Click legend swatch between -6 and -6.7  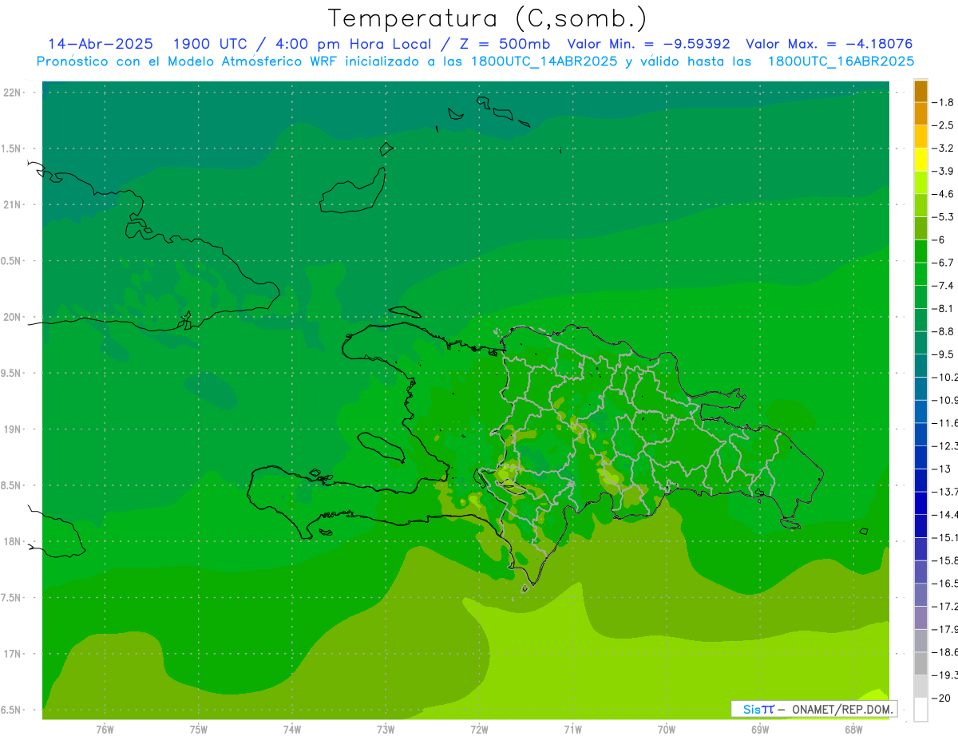tap(920, 251)
